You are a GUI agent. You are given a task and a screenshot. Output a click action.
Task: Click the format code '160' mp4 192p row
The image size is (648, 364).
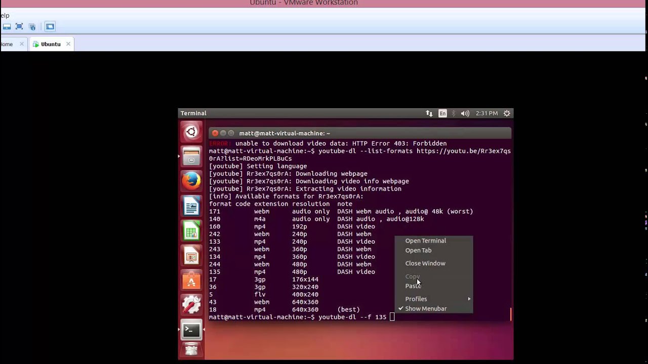point(292,226)
